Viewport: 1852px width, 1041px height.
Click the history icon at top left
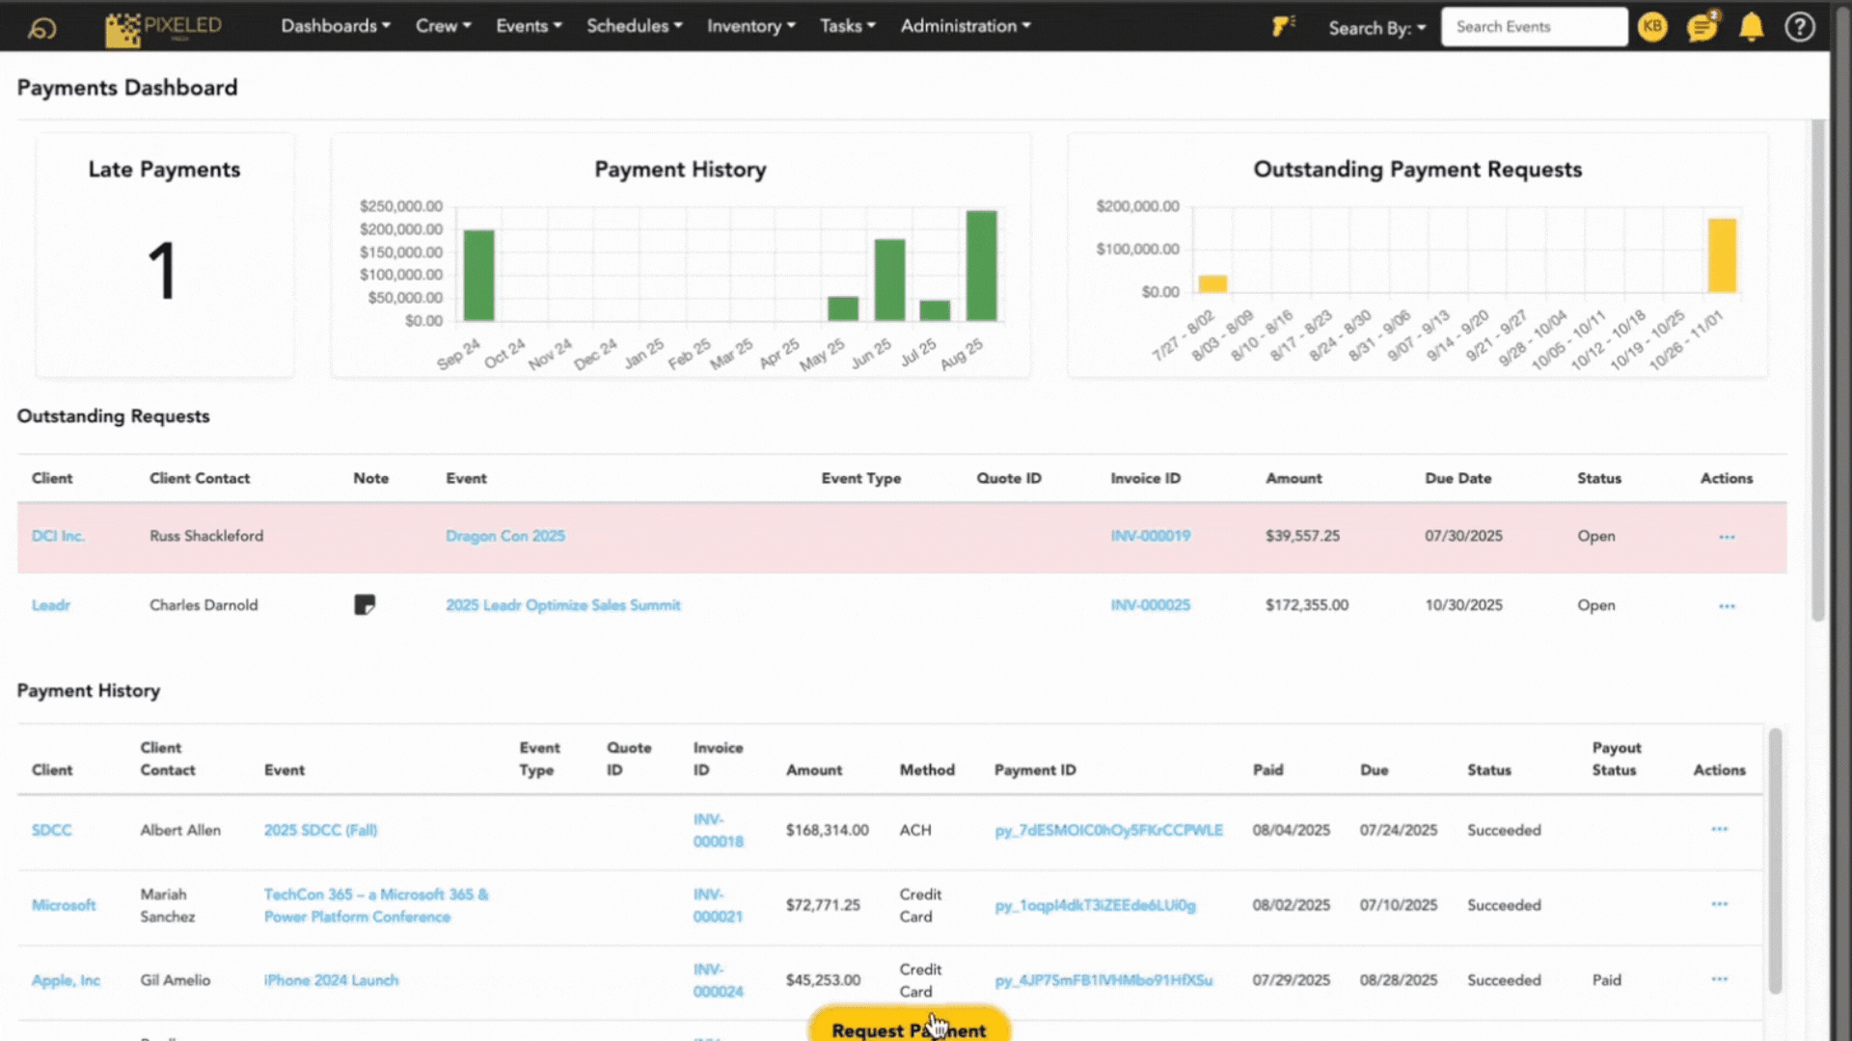[41, 26]
